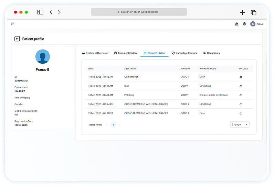Click the PAYMENT MODE column header
Viewport: 274px width, 186px height.
(208, 69)
